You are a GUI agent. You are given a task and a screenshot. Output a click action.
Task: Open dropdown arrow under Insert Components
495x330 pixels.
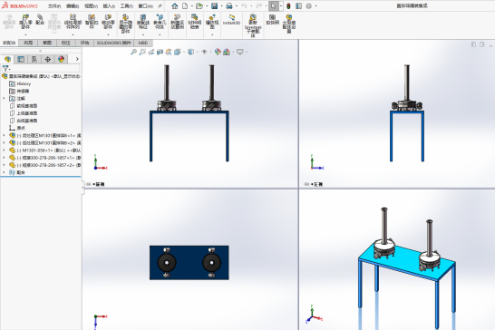click(x=25, y=34)
